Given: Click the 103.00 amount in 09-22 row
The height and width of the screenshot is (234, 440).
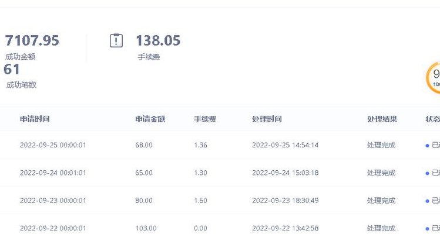Looking at the screenshot, I should [x=146, y=228].
